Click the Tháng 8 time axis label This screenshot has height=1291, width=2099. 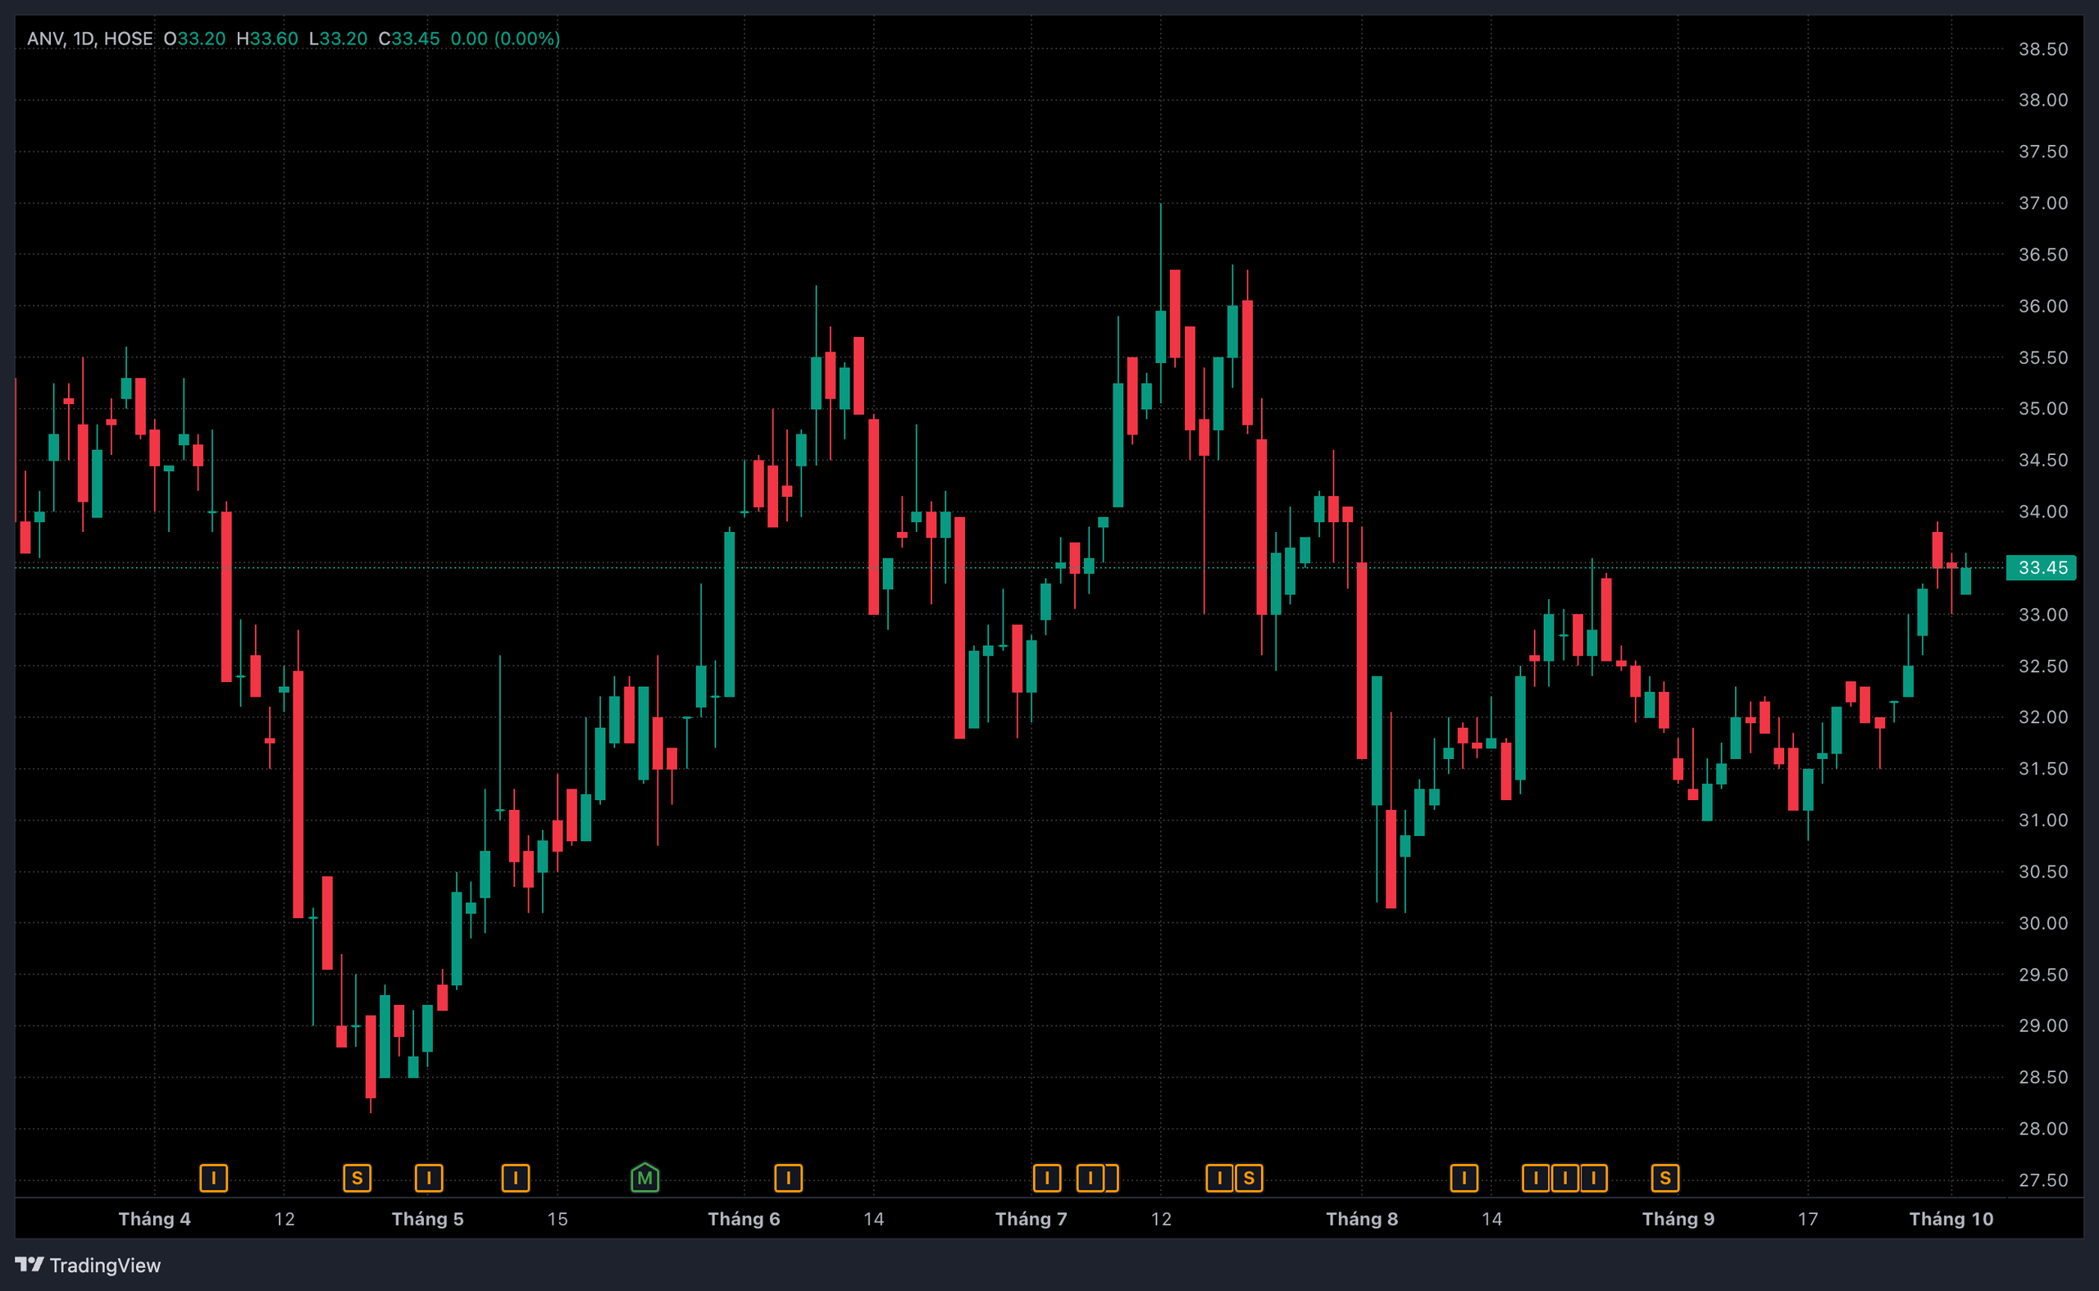1362,1218
